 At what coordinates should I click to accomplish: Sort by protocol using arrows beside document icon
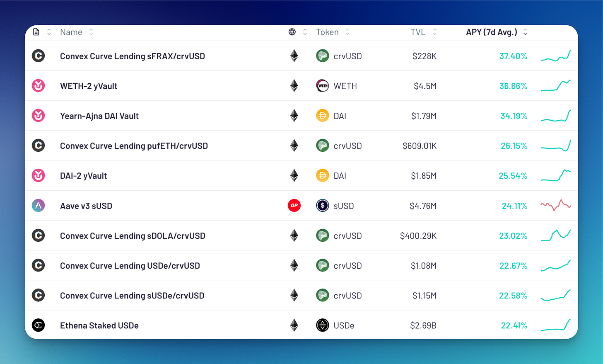click(49, 32)
